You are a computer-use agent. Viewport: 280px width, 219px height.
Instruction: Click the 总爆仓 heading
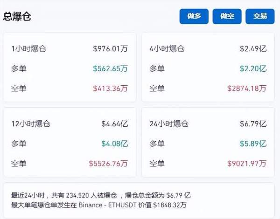tap(17, 16)
